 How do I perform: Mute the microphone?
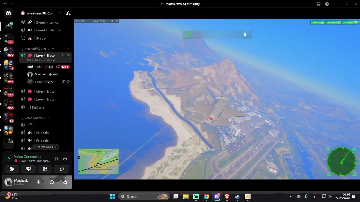coord(39,182)
